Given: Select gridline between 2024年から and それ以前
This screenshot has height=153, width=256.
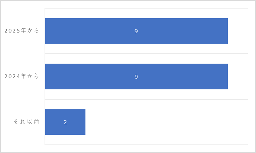Looking at the screenshot, I should (146, 99).
